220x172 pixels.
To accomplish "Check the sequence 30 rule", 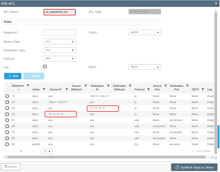I will tap(7, 108).
